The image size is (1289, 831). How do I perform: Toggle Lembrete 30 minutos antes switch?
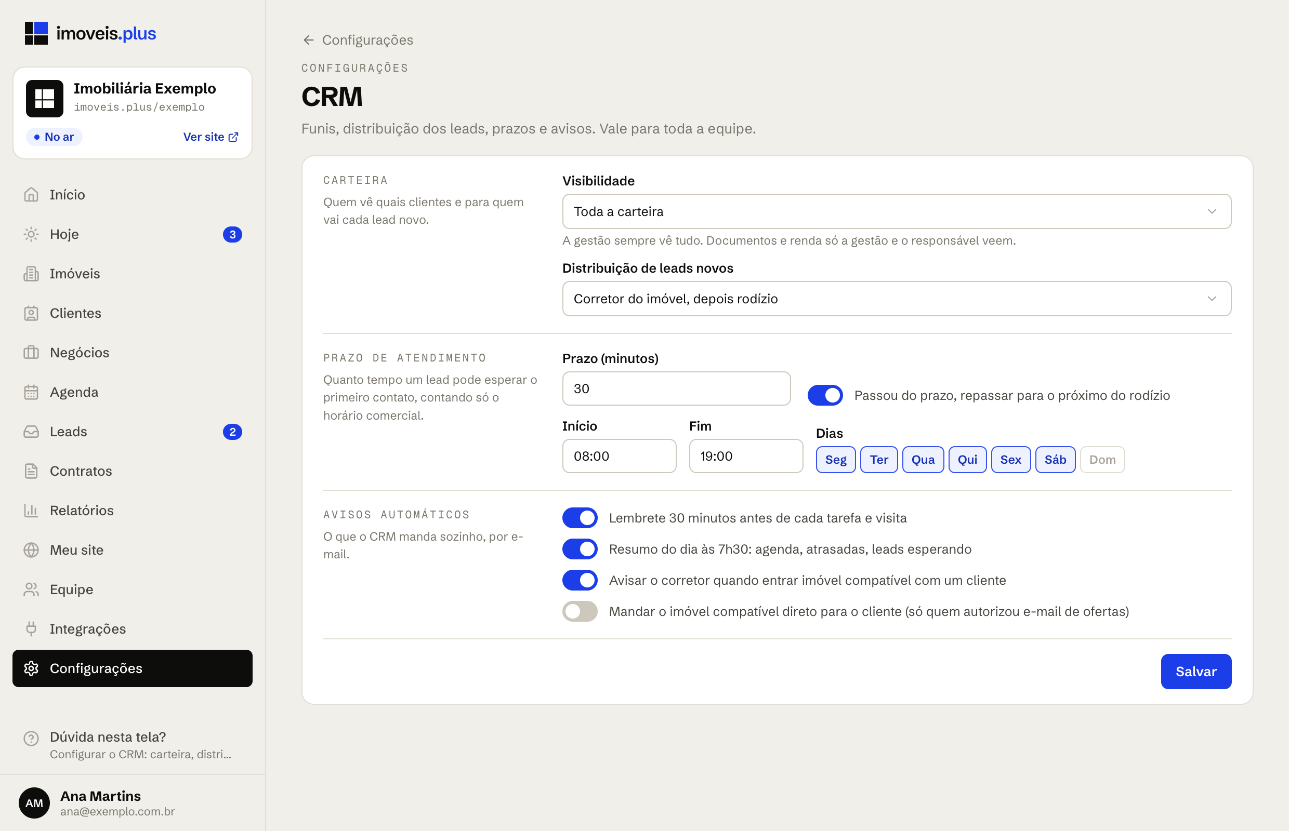point(580,518)
